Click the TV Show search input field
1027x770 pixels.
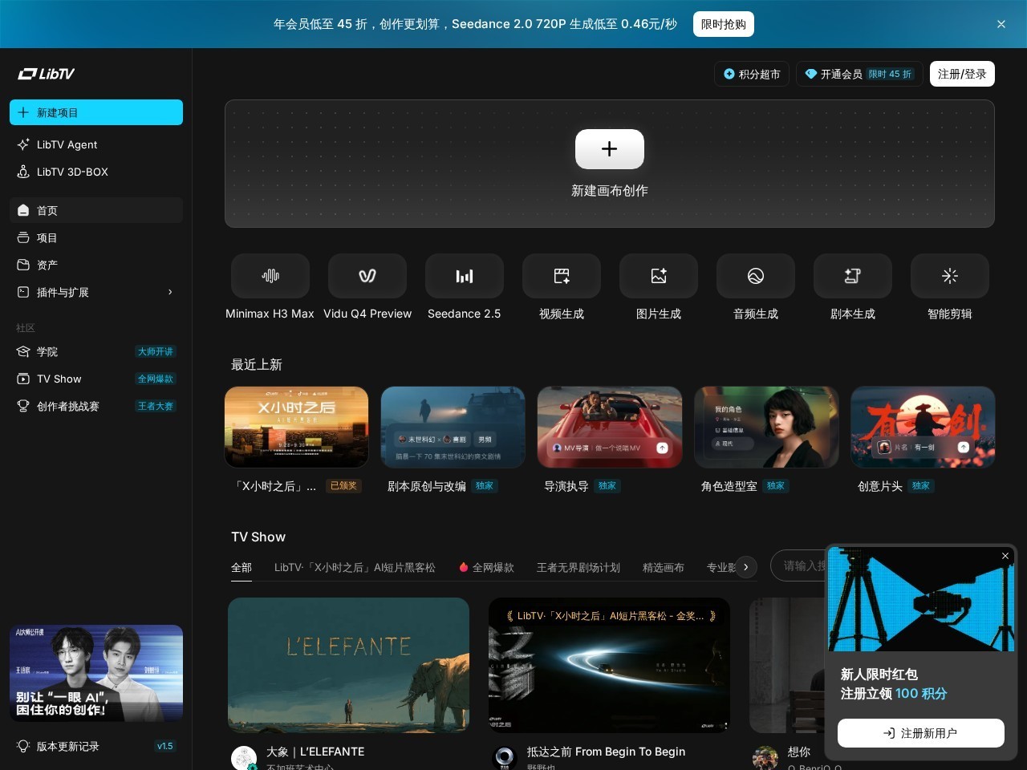click(798, 565)
